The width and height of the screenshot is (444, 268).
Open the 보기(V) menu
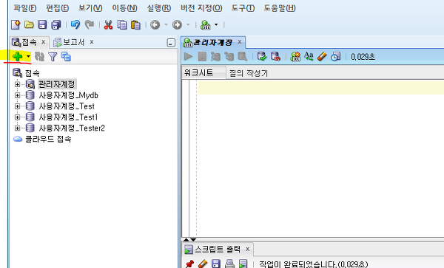90,8
